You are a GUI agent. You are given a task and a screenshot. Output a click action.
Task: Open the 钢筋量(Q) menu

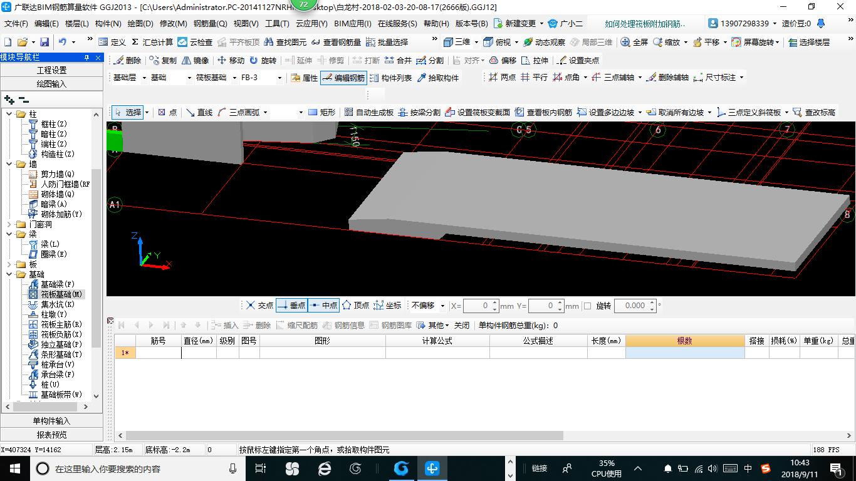[210, 24]
